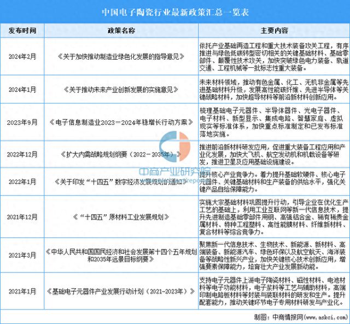This screenshot has width=350, height=324.
Task: Click content starting 提升核心产业竞争力
Action: [272, 182]
